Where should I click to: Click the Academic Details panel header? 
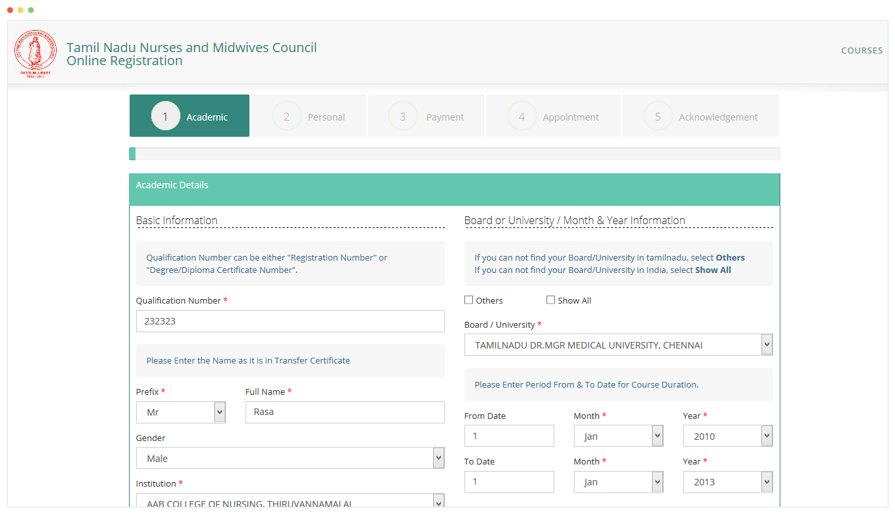pos(455,190)
